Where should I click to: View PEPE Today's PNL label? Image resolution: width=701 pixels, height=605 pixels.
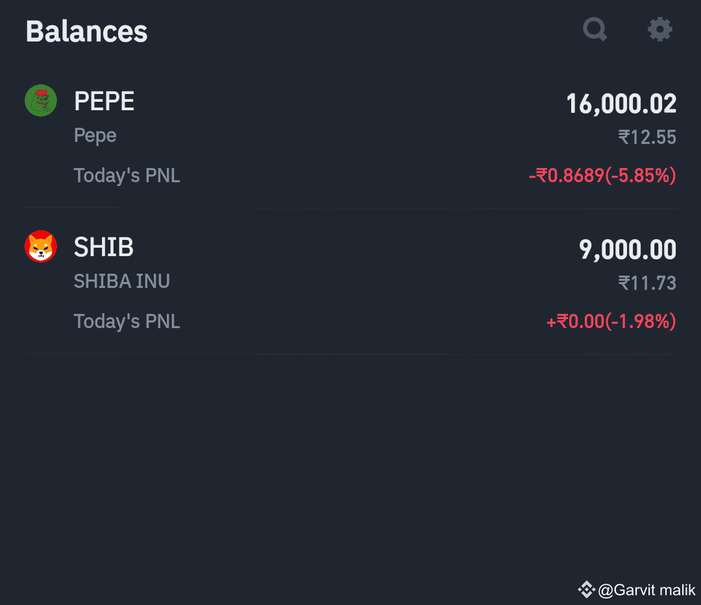[x=127, y=176]
